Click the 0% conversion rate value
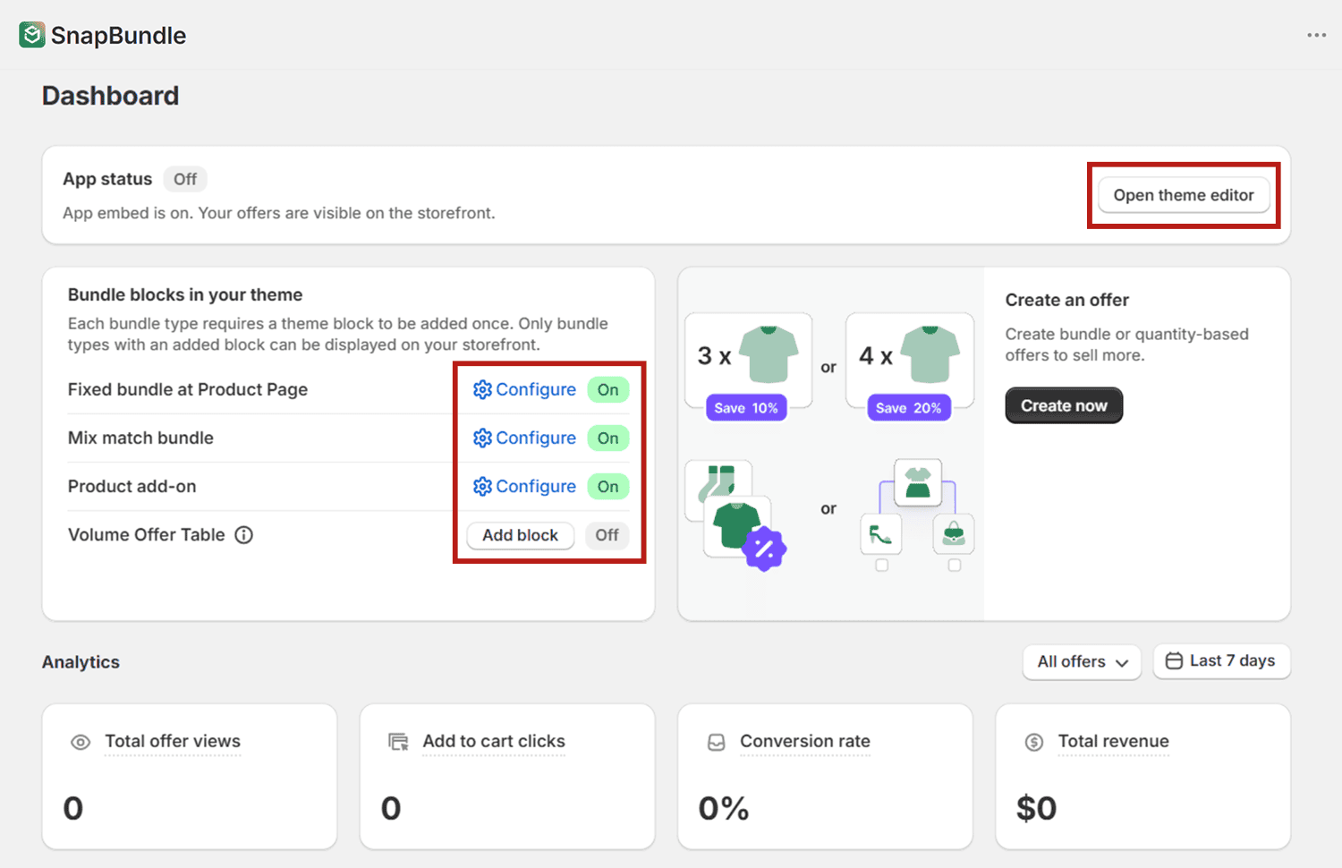 724,809
